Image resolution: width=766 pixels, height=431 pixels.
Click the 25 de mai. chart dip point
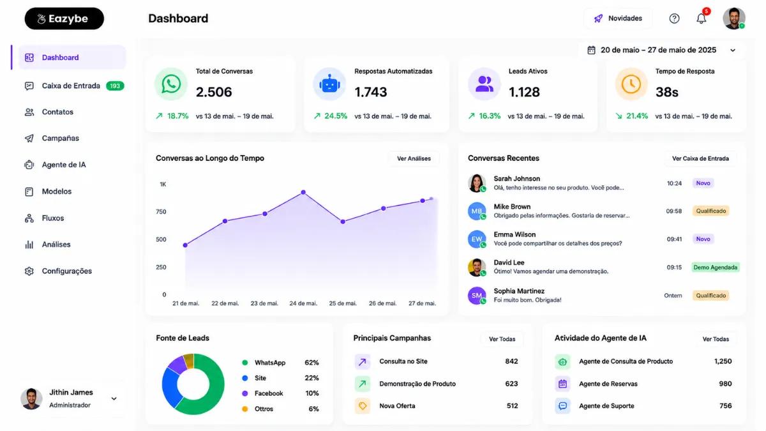(343, 222)
